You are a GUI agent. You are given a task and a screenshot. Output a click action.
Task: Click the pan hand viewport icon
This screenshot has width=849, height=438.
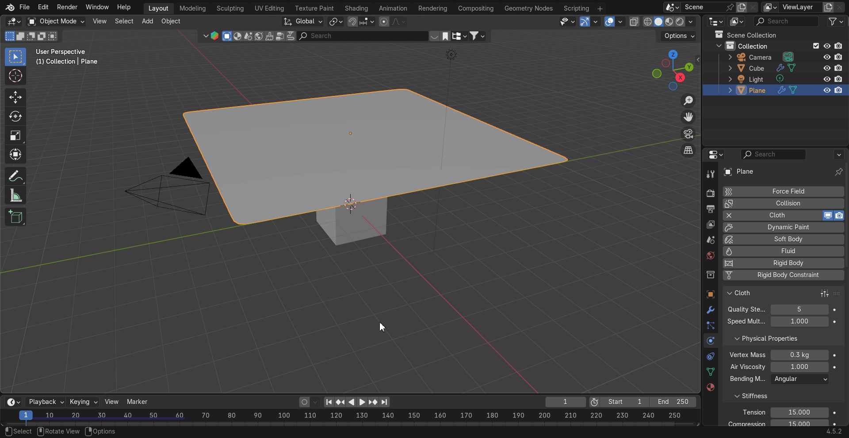click(x=688, y=117)
